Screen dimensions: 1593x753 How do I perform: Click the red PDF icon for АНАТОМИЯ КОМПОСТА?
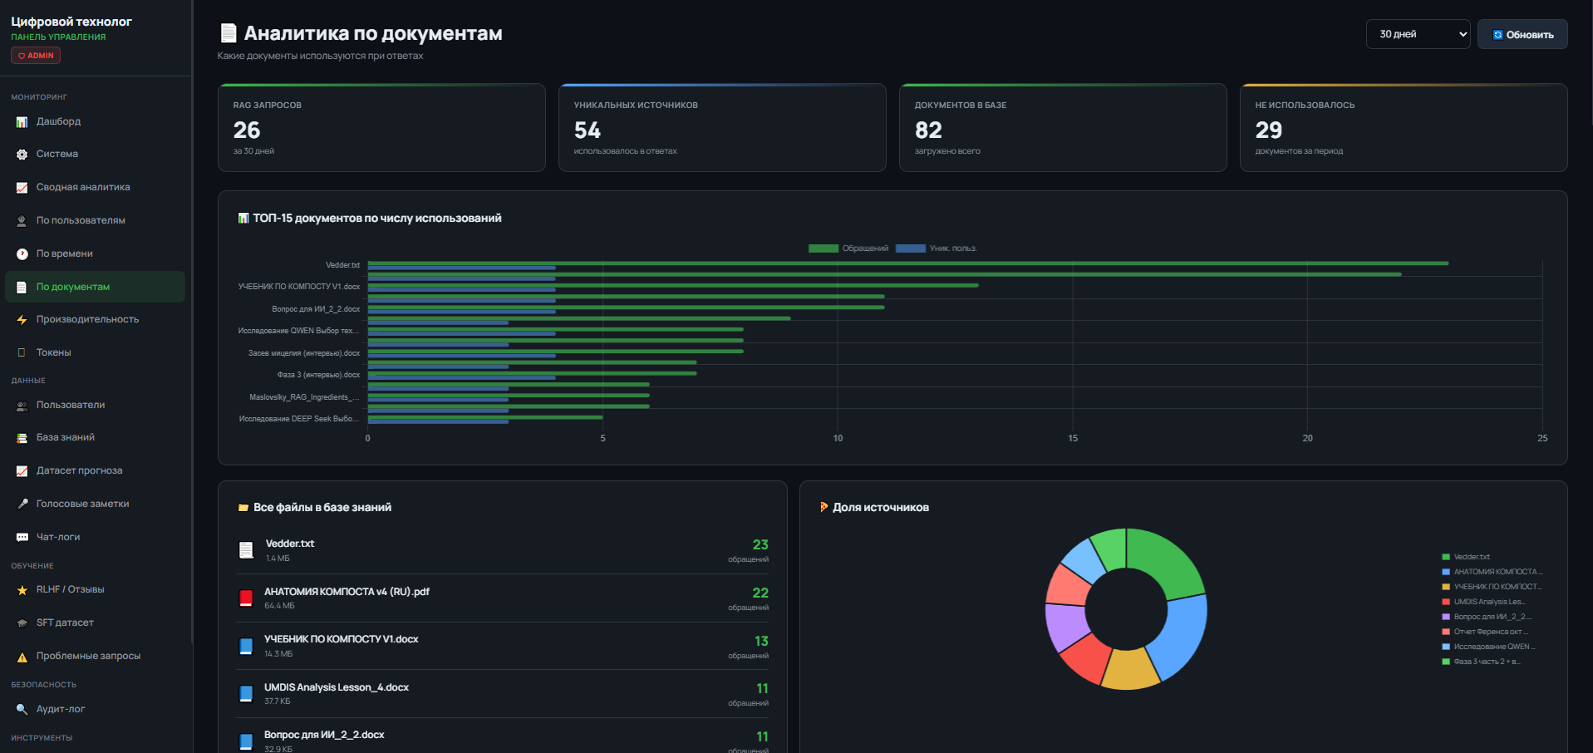(246, 598)
